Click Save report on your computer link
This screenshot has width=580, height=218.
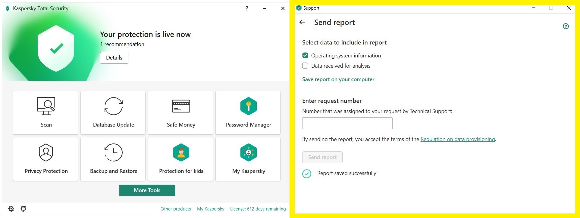tap(338, 79)
